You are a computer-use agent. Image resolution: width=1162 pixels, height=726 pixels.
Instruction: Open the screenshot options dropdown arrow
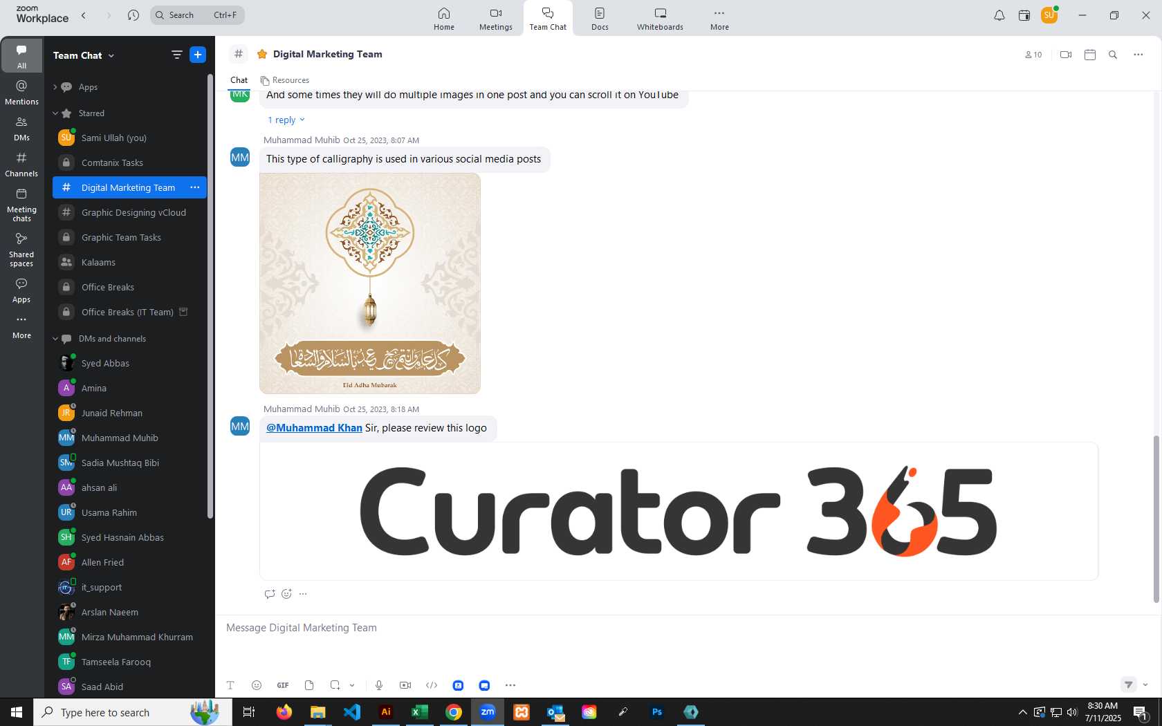tap(352, 685)
